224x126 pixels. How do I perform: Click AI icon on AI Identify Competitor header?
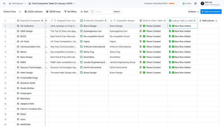(81, 20)
